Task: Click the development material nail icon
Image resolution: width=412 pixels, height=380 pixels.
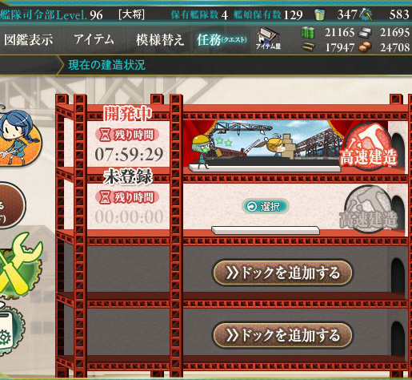Action: (x=366, y=14)
